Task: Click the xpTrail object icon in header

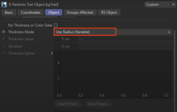Action: pos(4,5)
